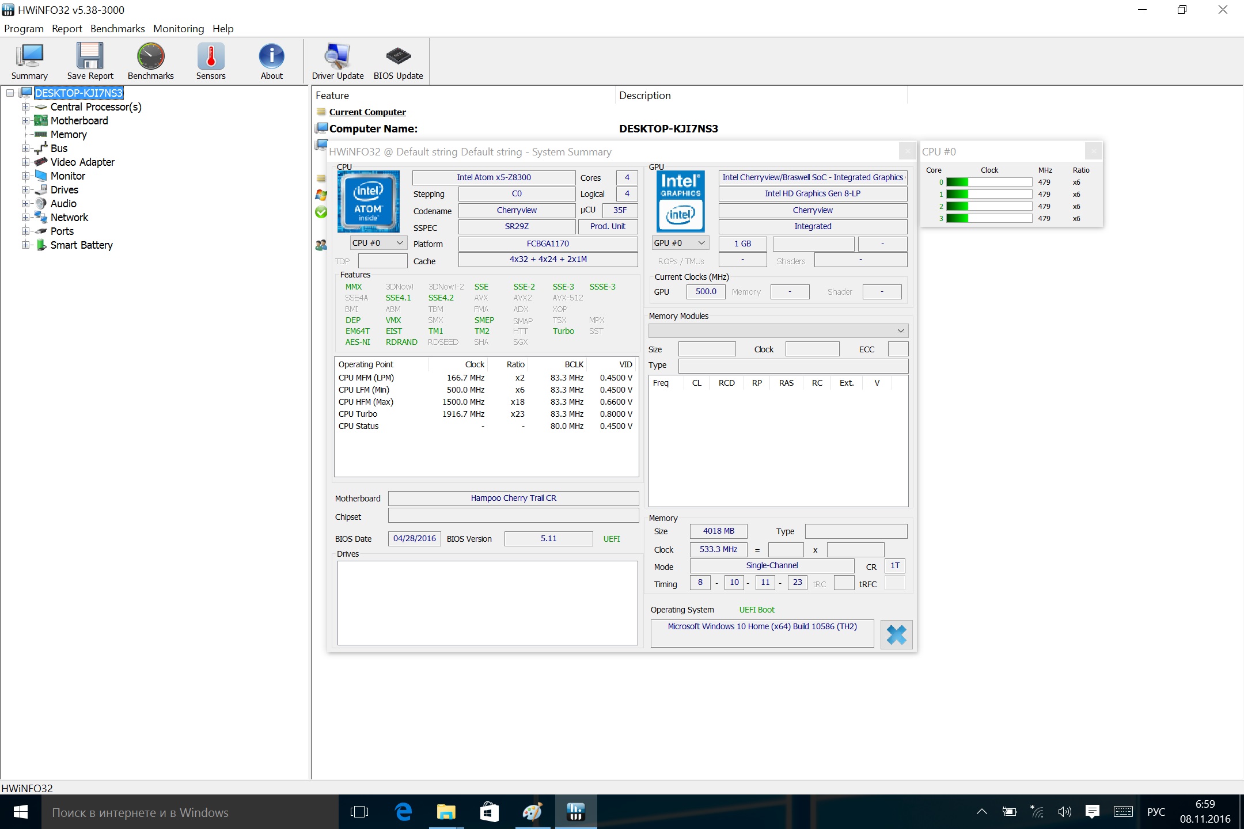Click the CPU Turbo operating point row
Image resolution: width=1244 pixels, height=829 pixels.
[486, 414]
